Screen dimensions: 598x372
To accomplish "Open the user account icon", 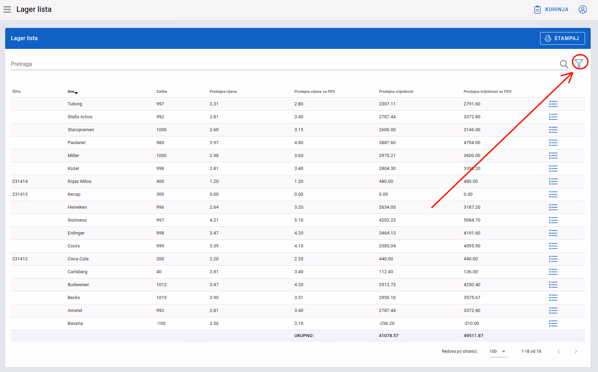I will pos(583,9).
